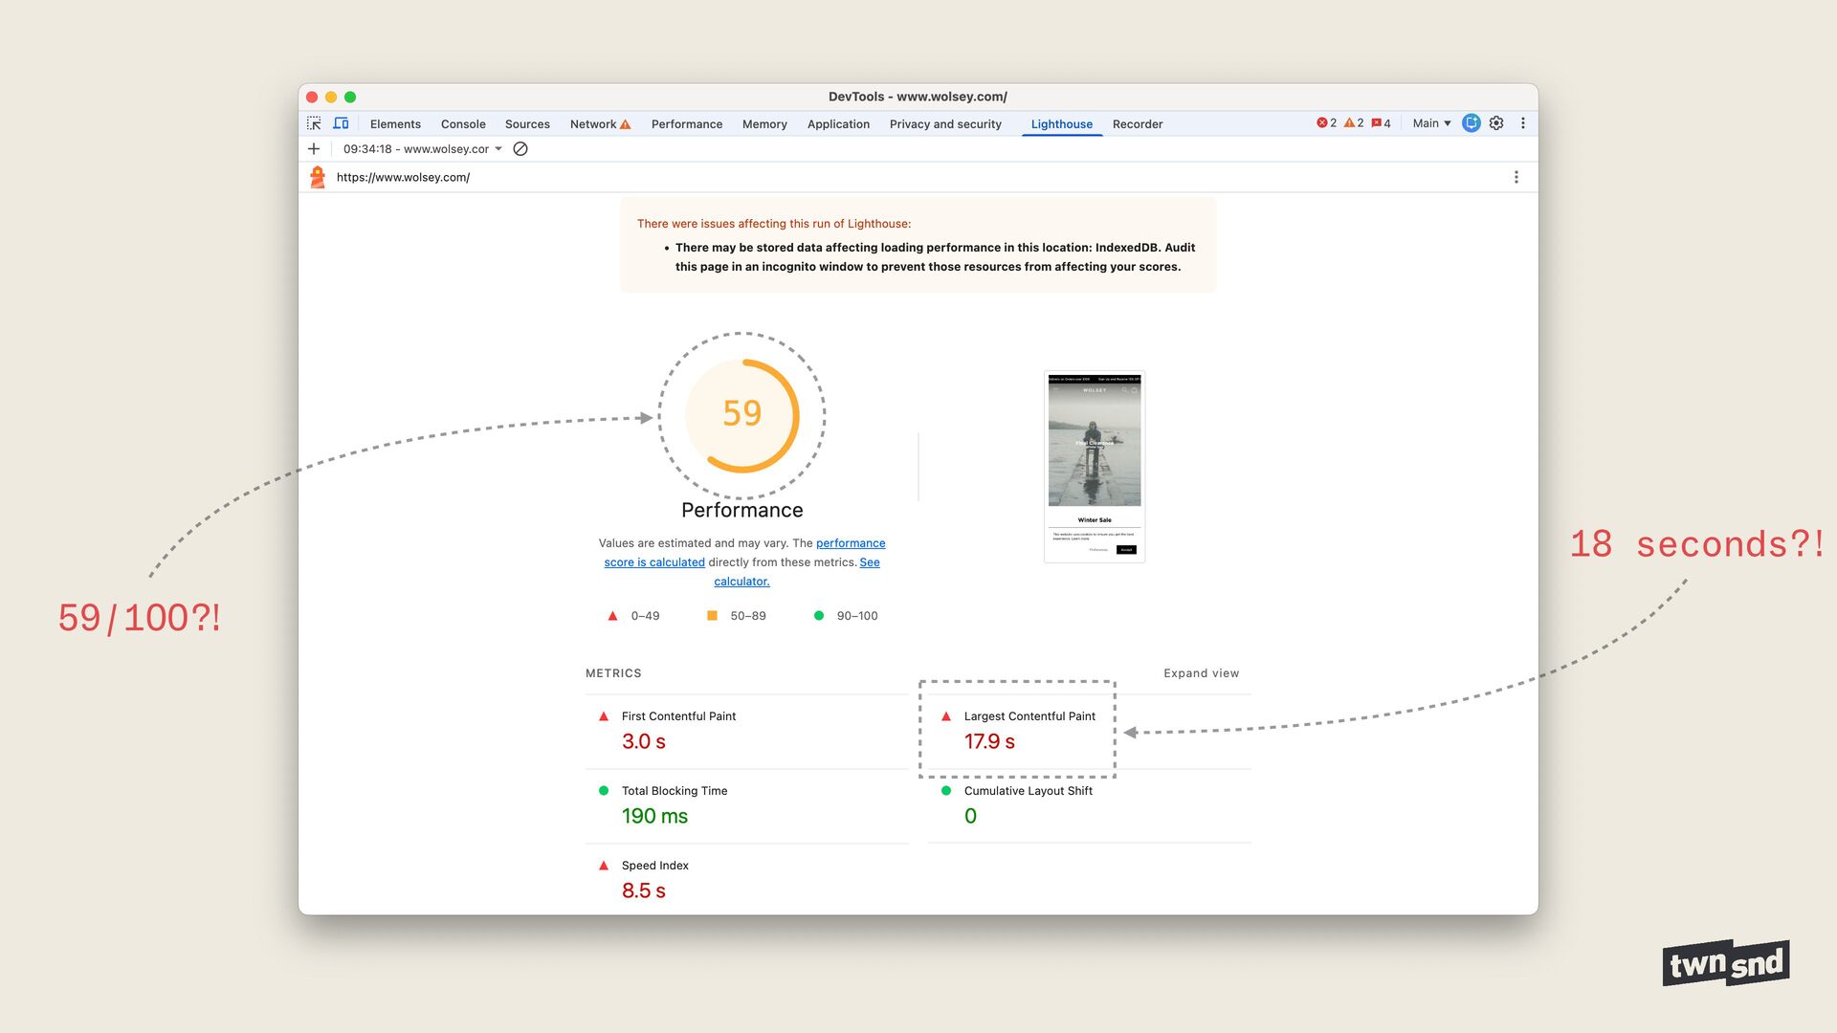This screenshot has height=1033, width=1837.
Task: Open DevTools settings gear
Action: [1496, 123]
